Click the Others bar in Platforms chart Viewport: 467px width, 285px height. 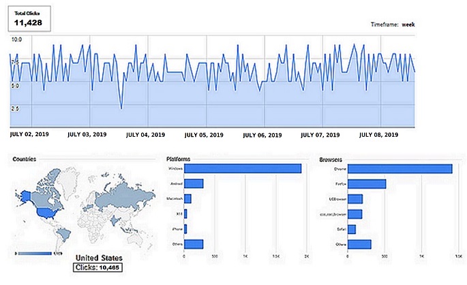pos(194,244)
